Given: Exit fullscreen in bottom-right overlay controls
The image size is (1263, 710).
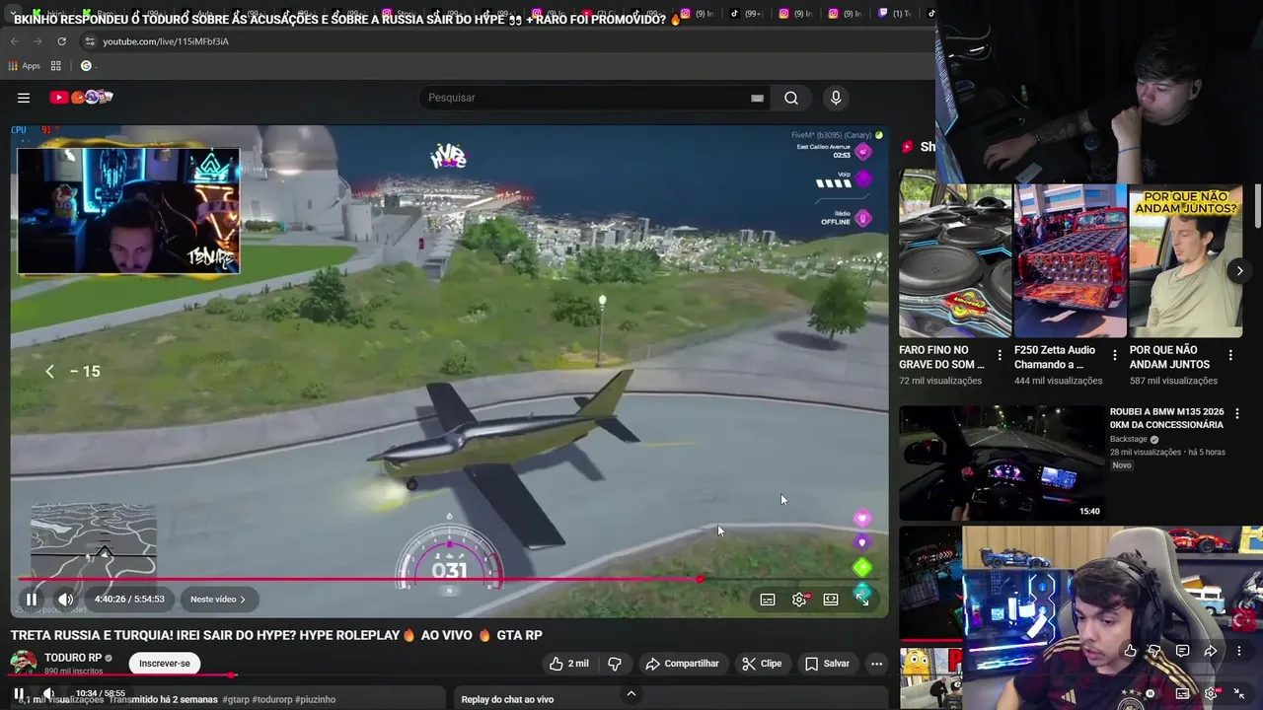Looking at the screenshot, I should [1239, 693].
